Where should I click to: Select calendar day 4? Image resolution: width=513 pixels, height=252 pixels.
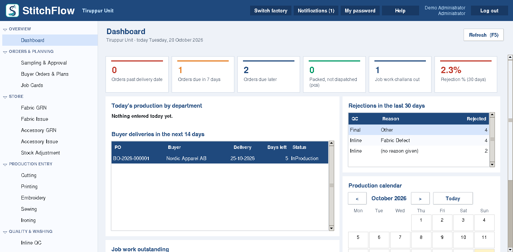[x=484, y=222]
